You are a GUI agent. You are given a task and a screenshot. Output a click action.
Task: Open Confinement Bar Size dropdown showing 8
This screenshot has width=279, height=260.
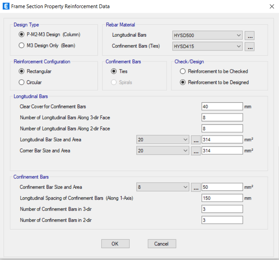pyautogui.click(x=163, y=187)
